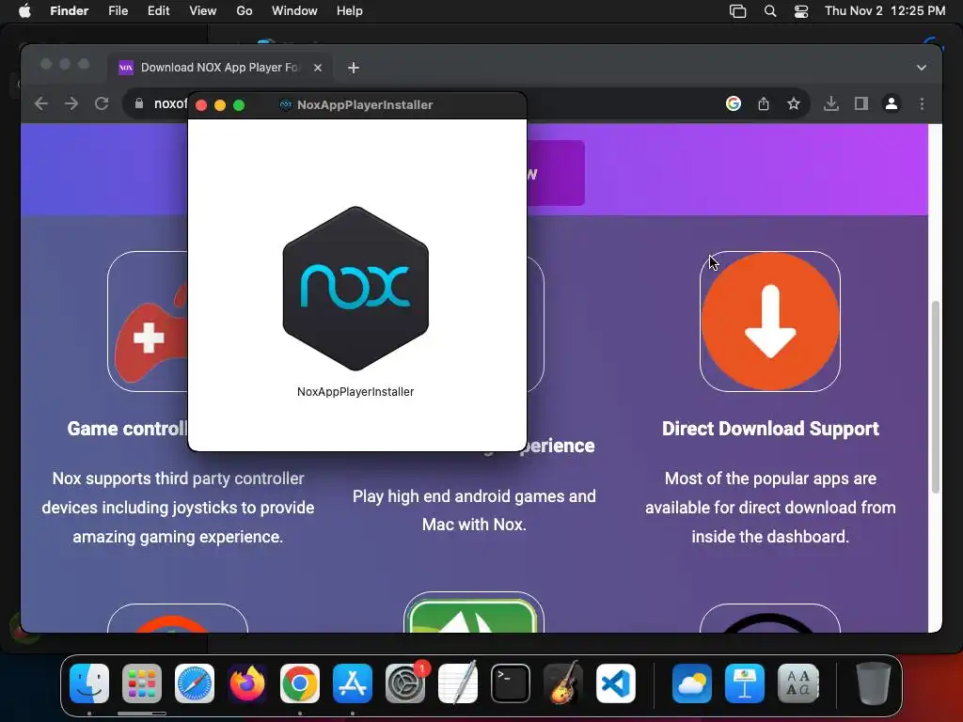Open the Window menu

(294, 11)
